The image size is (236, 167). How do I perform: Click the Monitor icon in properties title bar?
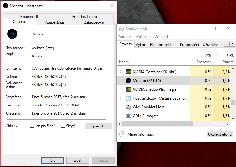pos(6,6)
